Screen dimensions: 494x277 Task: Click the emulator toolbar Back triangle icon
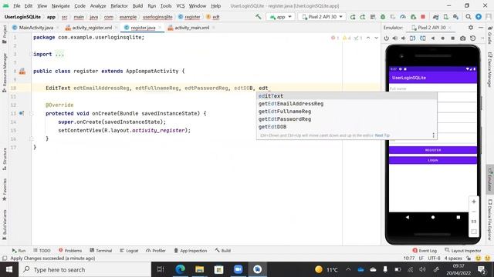coord(433,38)
